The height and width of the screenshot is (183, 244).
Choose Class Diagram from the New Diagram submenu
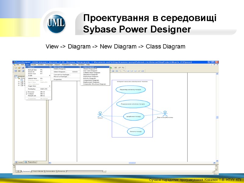(88, 67)
